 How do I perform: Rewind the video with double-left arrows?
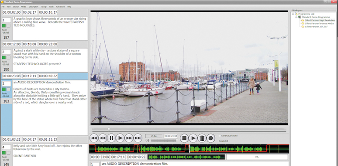pos(103,138)
